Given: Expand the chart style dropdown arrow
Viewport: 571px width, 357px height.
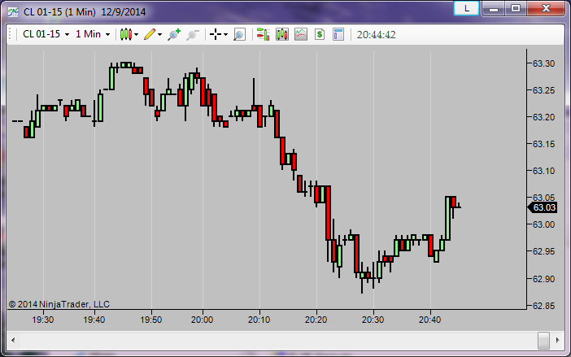Looking at the screenshot, I should [136, 35].
